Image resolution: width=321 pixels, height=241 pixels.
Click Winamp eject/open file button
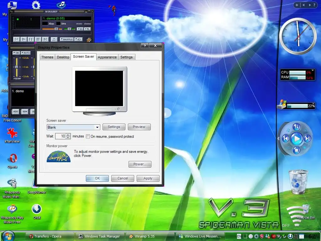[x=54, y=39]
